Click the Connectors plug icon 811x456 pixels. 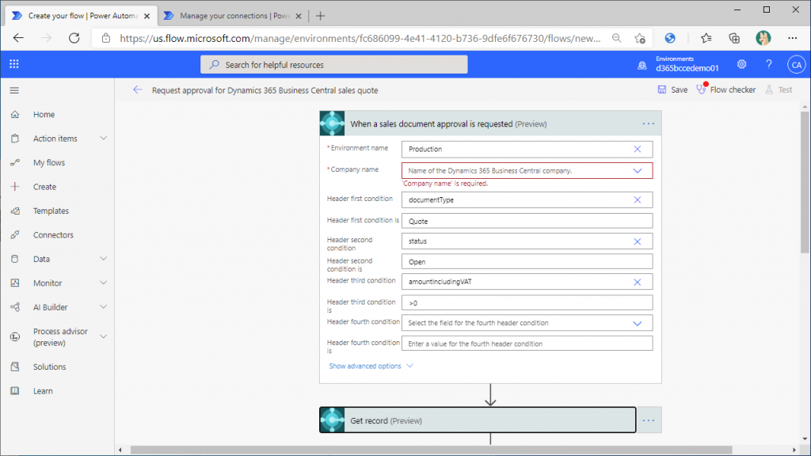click(x=15, y=234)
